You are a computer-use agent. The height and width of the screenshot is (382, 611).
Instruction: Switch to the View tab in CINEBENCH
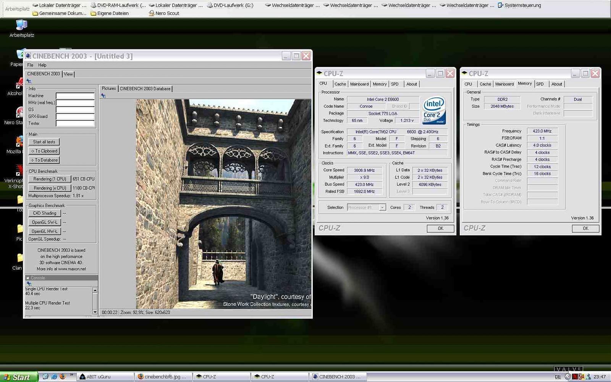(68, 74)
